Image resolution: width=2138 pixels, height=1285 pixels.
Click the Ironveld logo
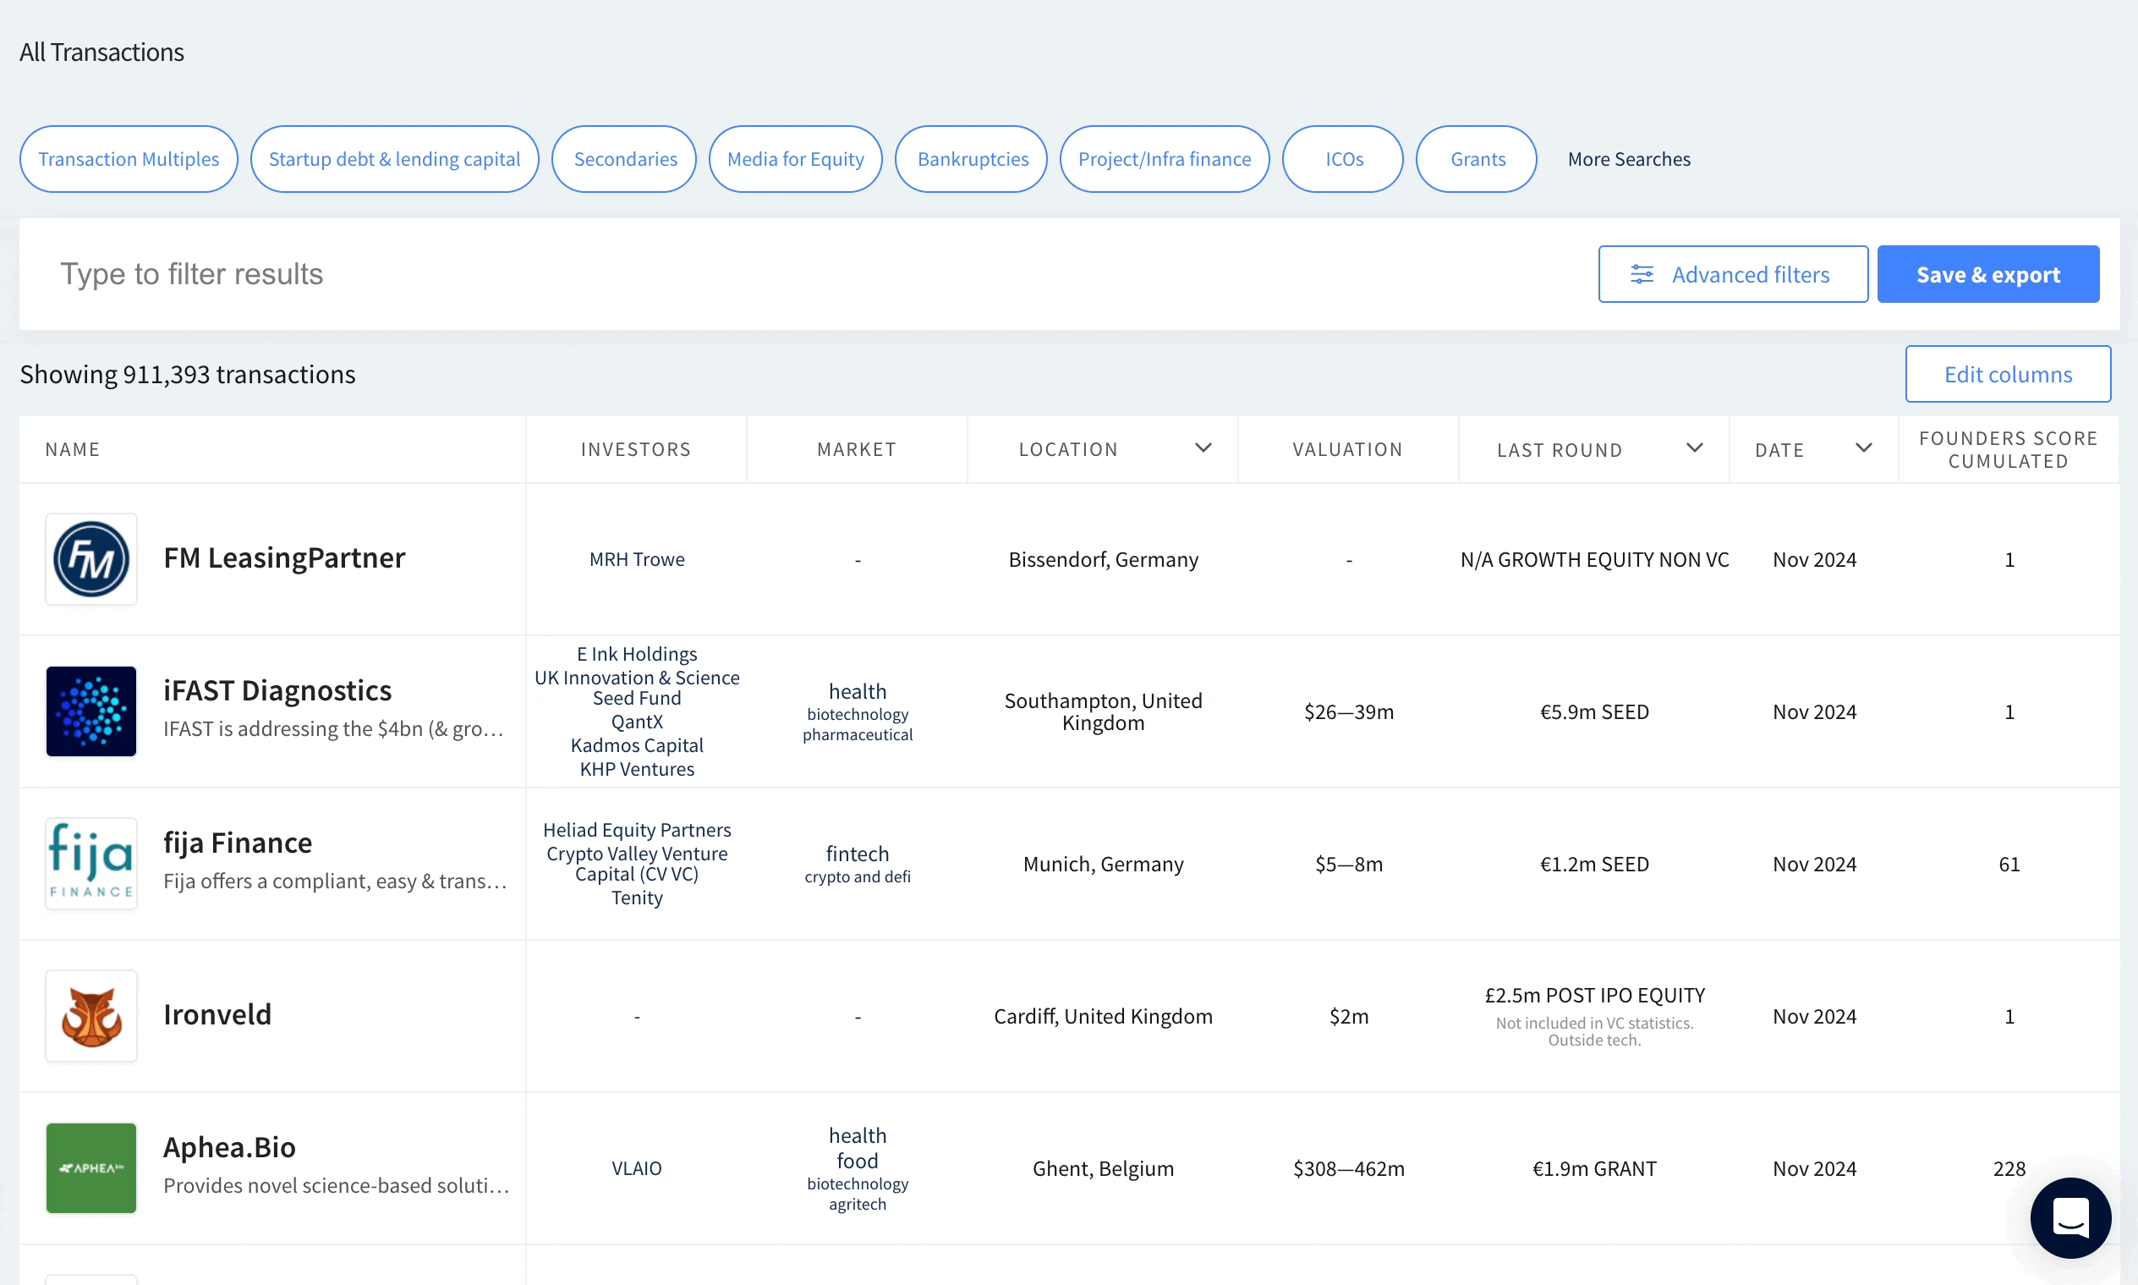click(x=90, y=1016)
